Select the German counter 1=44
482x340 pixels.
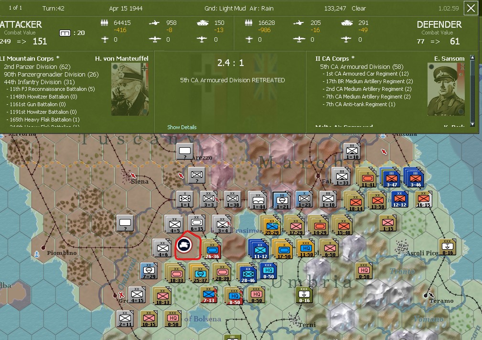pos(258,201)
